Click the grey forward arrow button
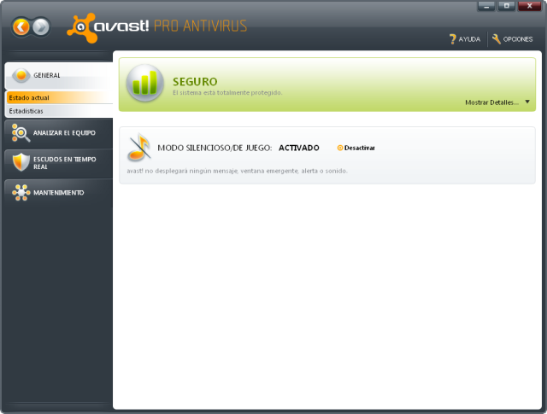The height and width of the screenshot is (414, 547). pyautogui.click(x=41, y=27)
